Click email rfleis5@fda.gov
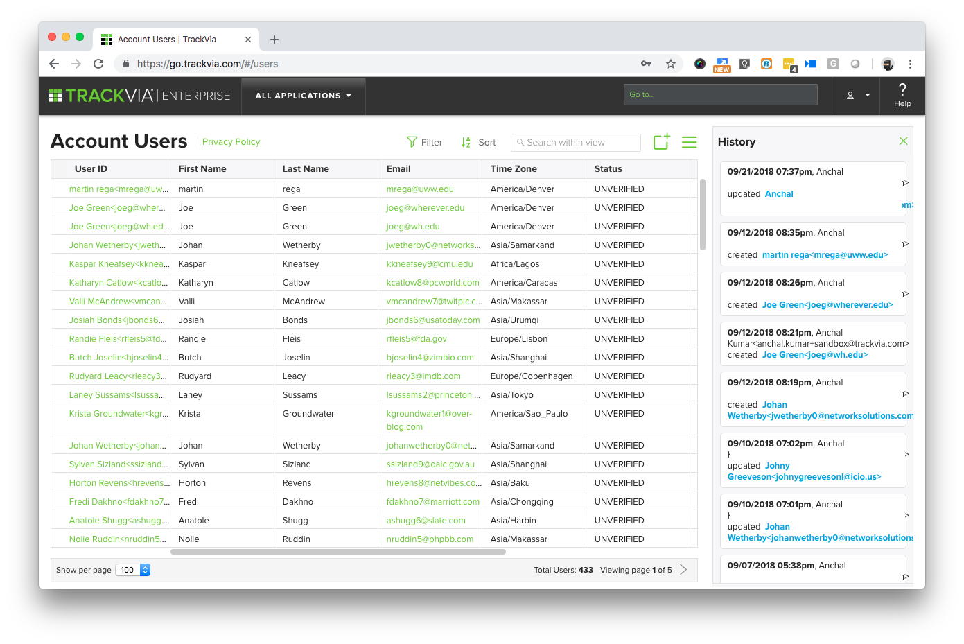The width and height of the screenshot is (964, 644). (x=417, y=338)
